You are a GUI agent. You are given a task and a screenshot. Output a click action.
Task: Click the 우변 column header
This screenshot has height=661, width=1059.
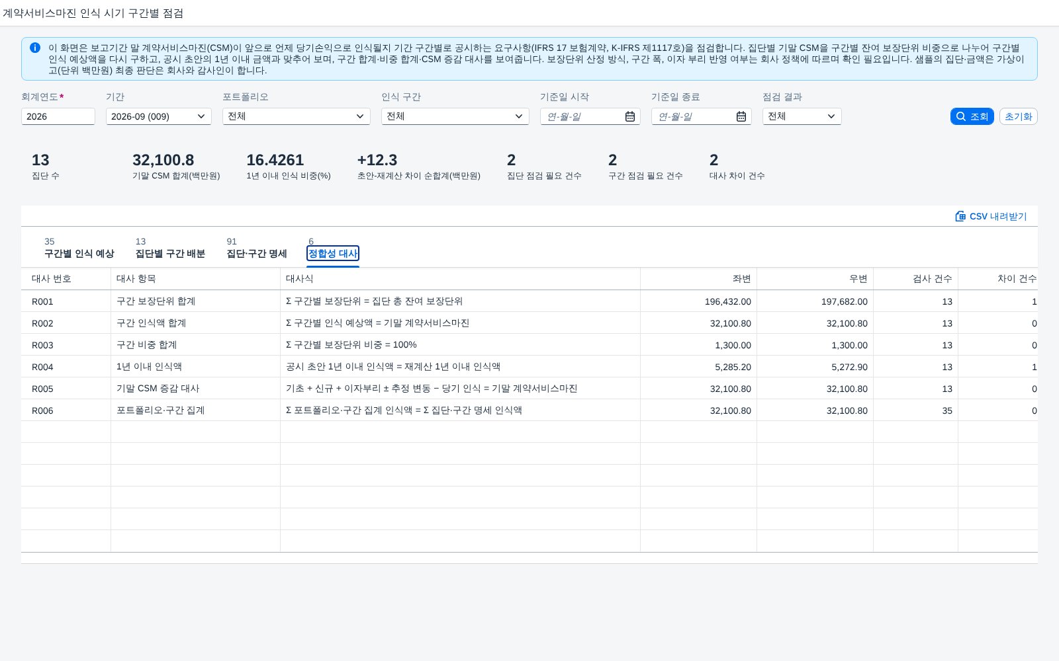(815, 279)
